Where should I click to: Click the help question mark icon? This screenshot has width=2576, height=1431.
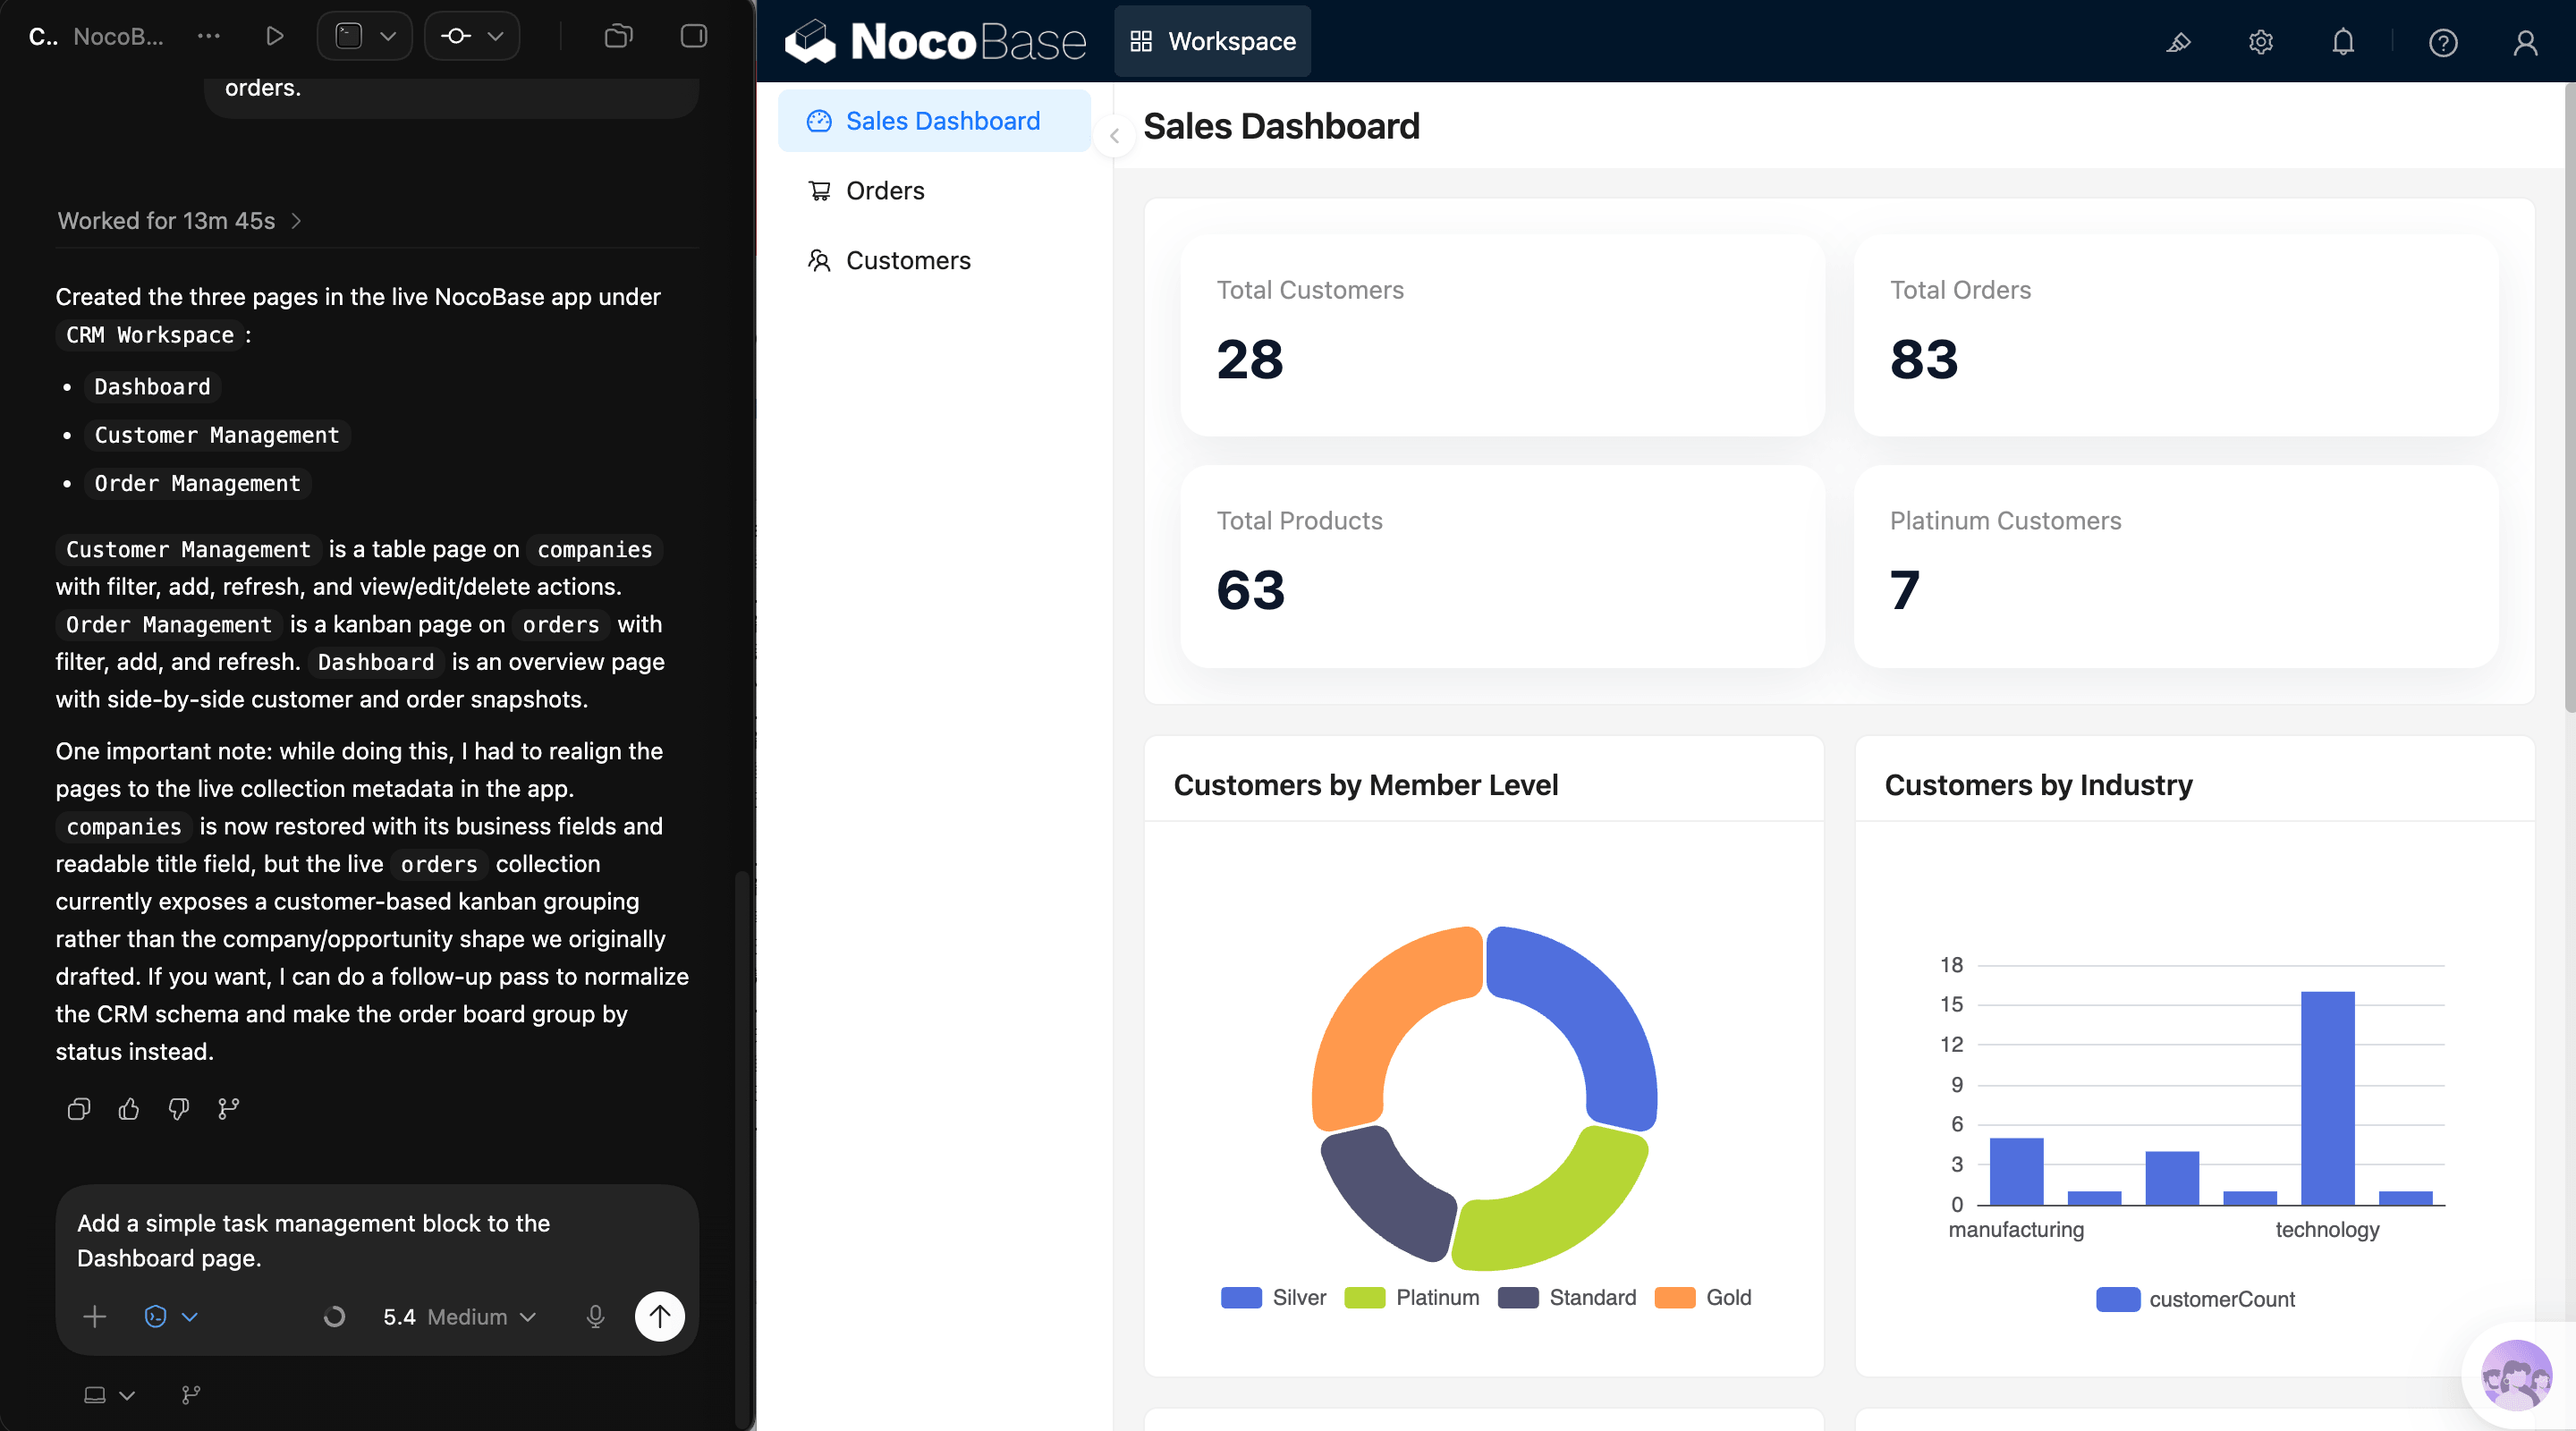[x=2443, y=43]
